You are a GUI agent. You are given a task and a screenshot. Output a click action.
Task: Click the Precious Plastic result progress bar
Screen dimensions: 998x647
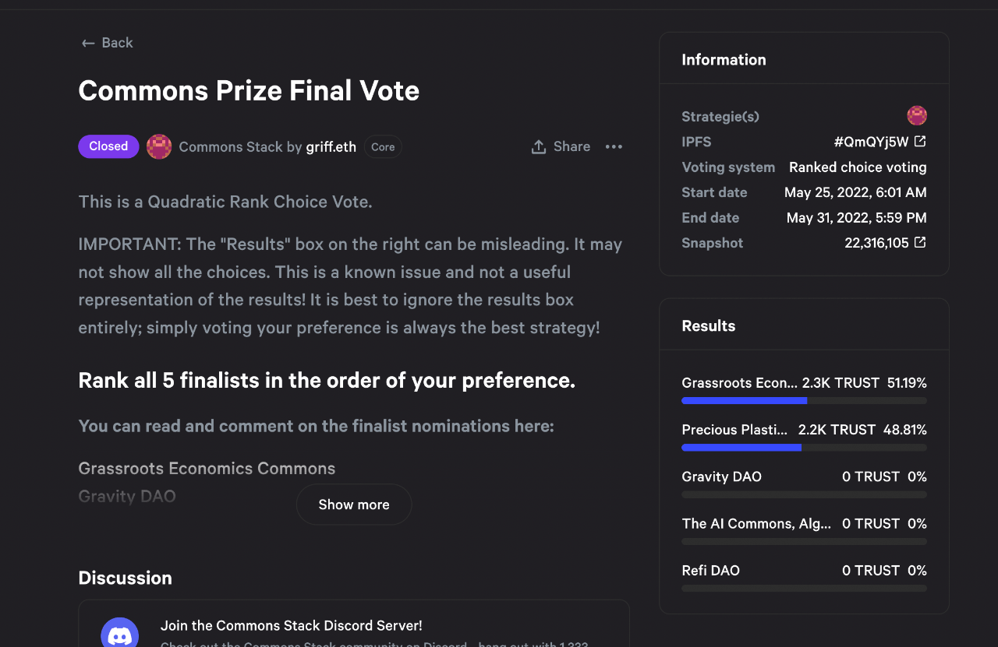[804, 448]
